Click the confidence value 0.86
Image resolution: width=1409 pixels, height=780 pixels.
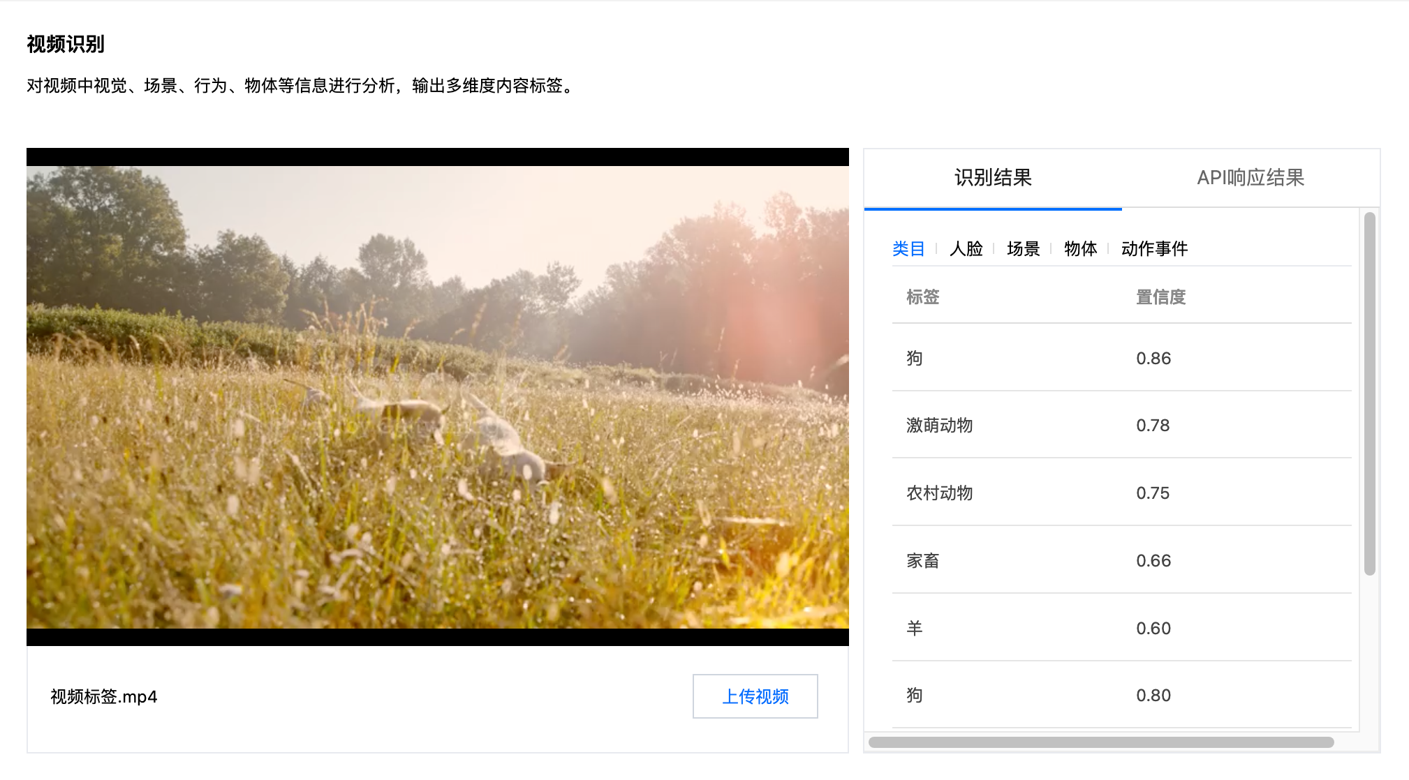[1153, 359]
